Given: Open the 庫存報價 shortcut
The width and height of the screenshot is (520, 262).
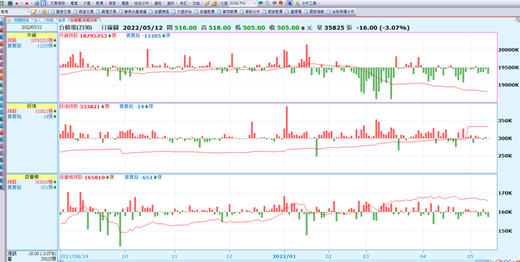Looking at the screenshot, I should (x=227, y=12).
